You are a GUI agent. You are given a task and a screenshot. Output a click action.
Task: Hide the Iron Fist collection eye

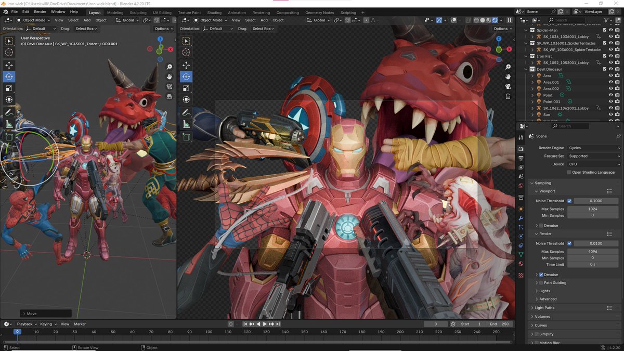point(611,56)
